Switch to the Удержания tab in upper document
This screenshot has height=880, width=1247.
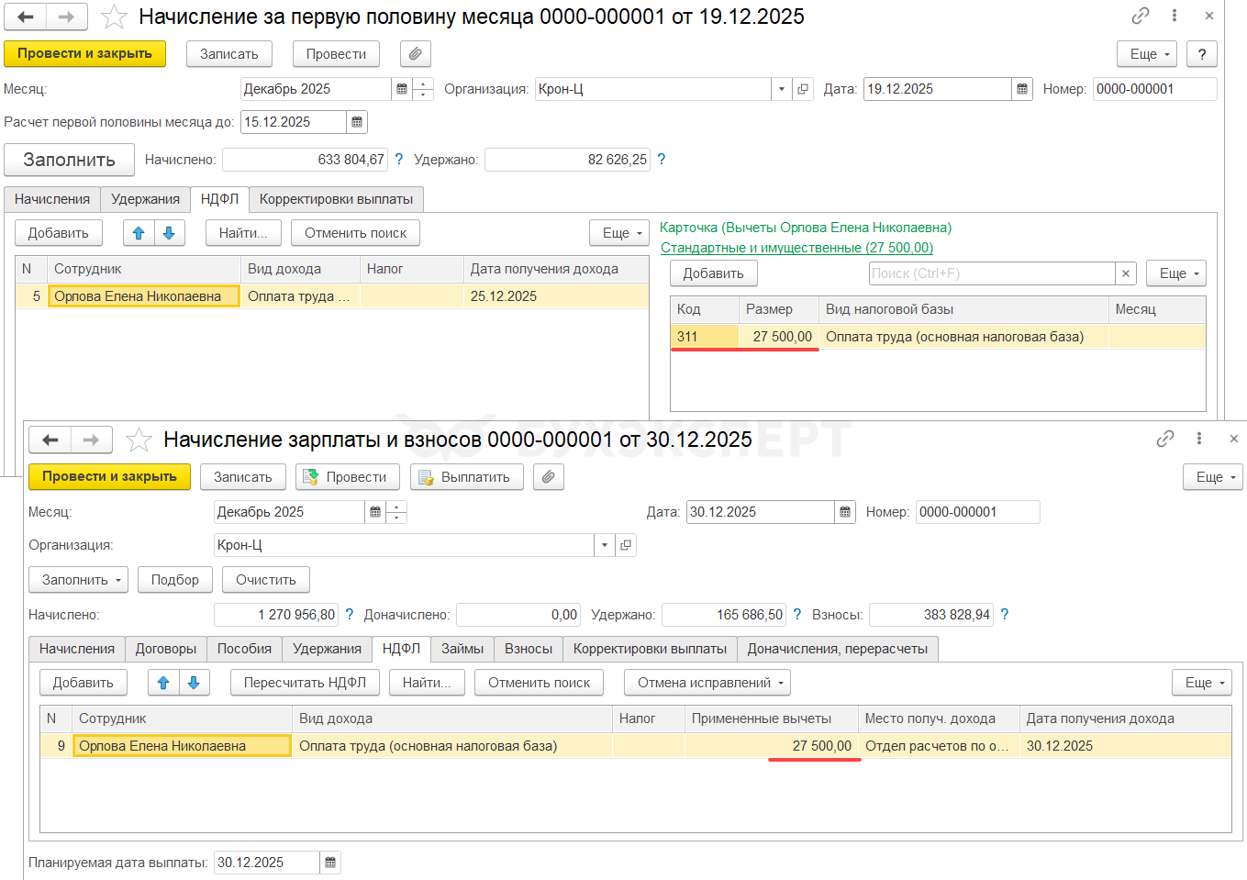[145, 199]
